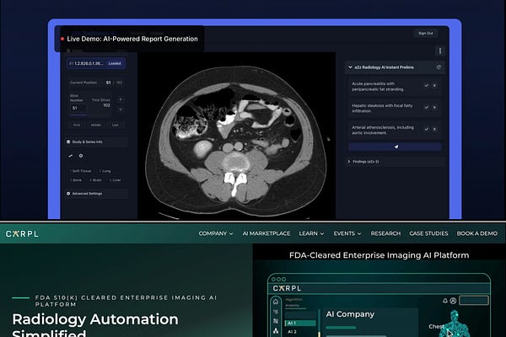
Task: Open CASE STUDIES in the navigation bar
Action: point(428,233)
